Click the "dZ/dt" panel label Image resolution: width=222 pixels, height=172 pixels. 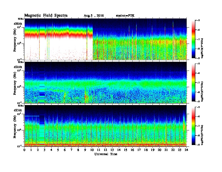pyautogui.click(x=18, y=110)
